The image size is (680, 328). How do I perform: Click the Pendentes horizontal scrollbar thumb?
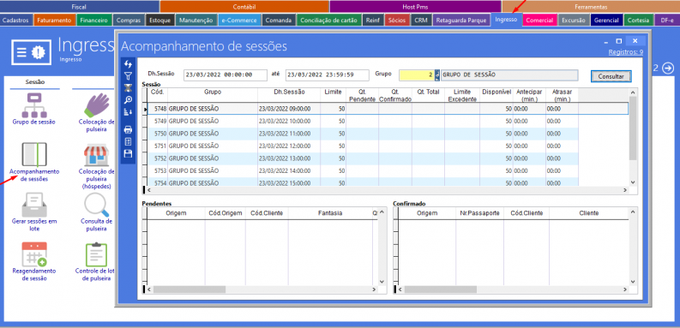point(190,289)
